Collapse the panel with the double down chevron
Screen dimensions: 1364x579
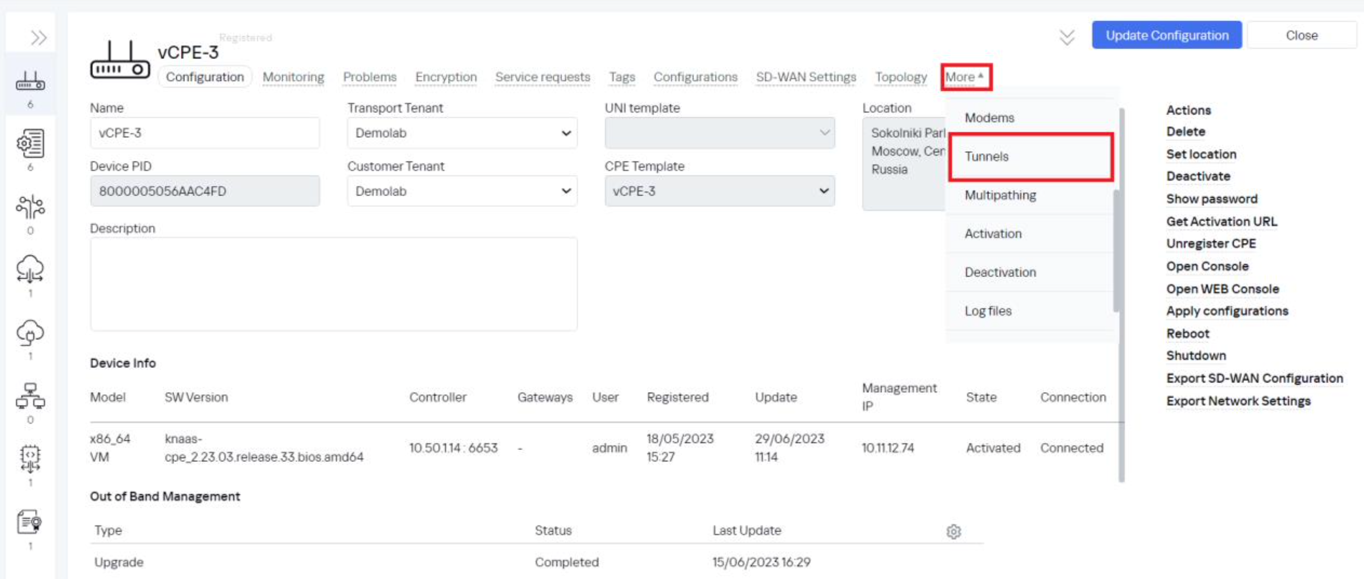point(1066,37)
